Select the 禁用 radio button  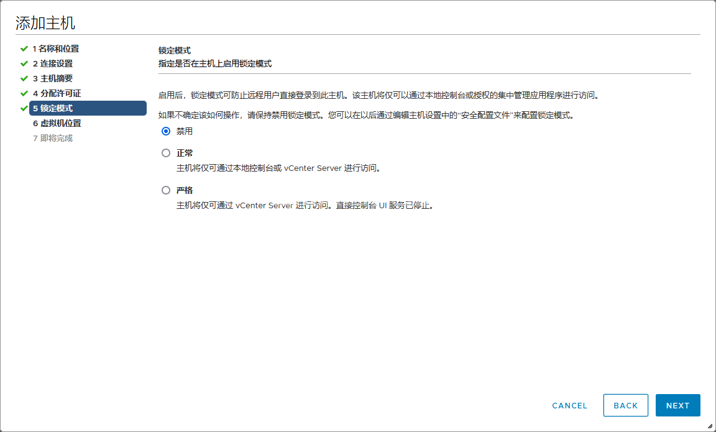click(x=166, y=131)
